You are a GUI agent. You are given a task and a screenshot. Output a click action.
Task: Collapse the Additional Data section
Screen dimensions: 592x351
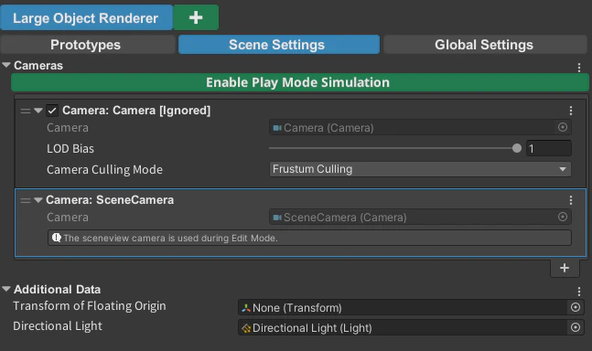point(6,289)
